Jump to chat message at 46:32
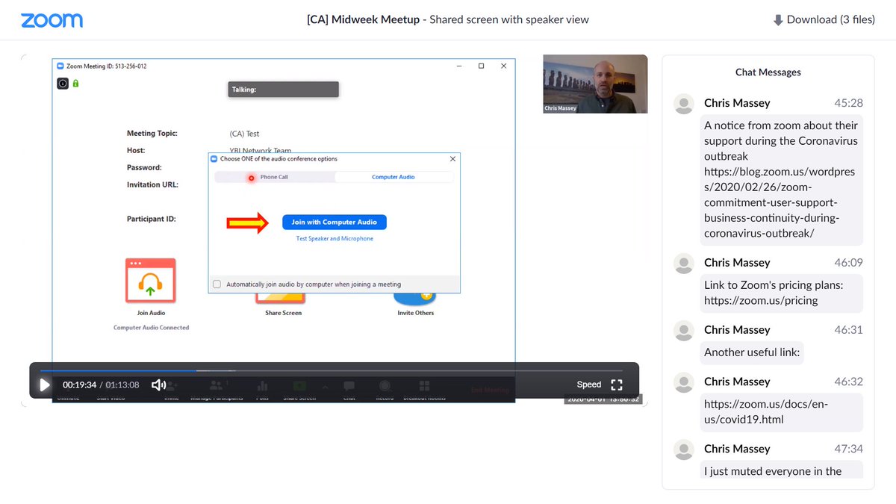This screenshot has height=504, width=896. coord(848,382)
